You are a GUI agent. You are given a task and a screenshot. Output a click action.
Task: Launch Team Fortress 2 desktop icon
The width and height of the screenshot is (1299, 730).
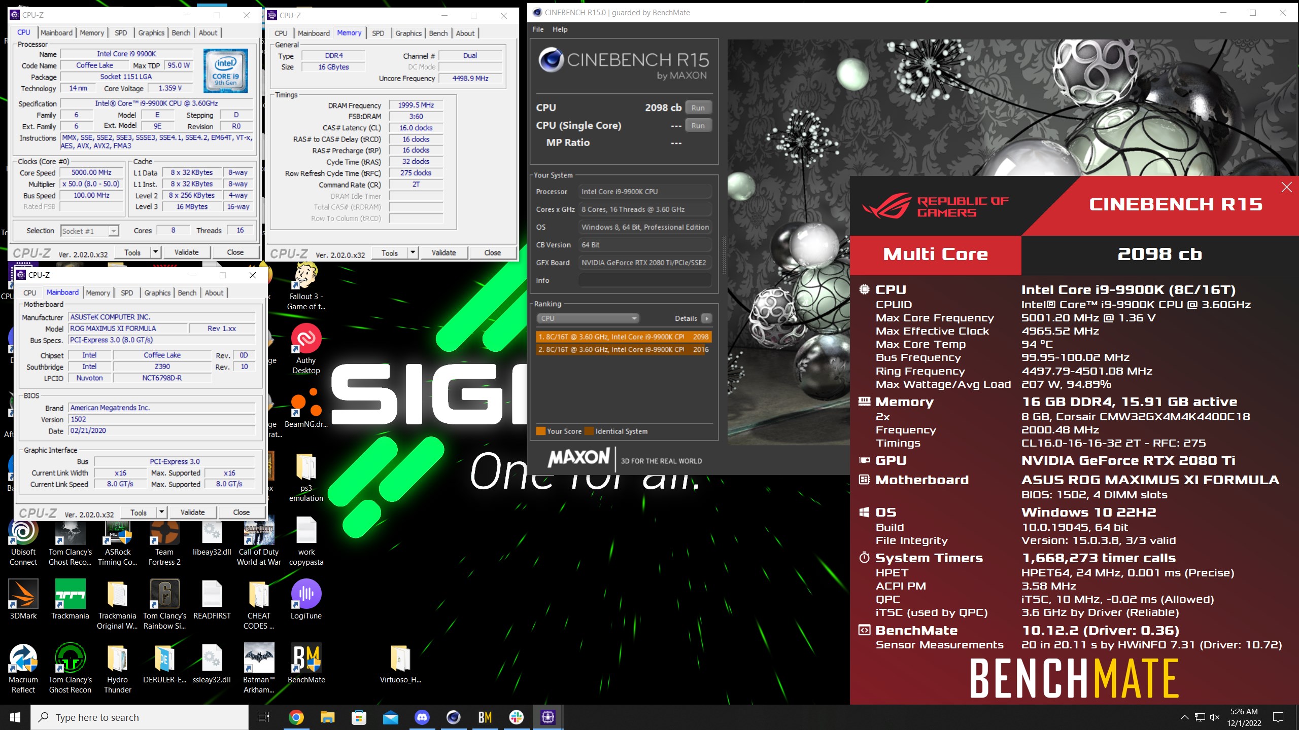click(164, 541)
